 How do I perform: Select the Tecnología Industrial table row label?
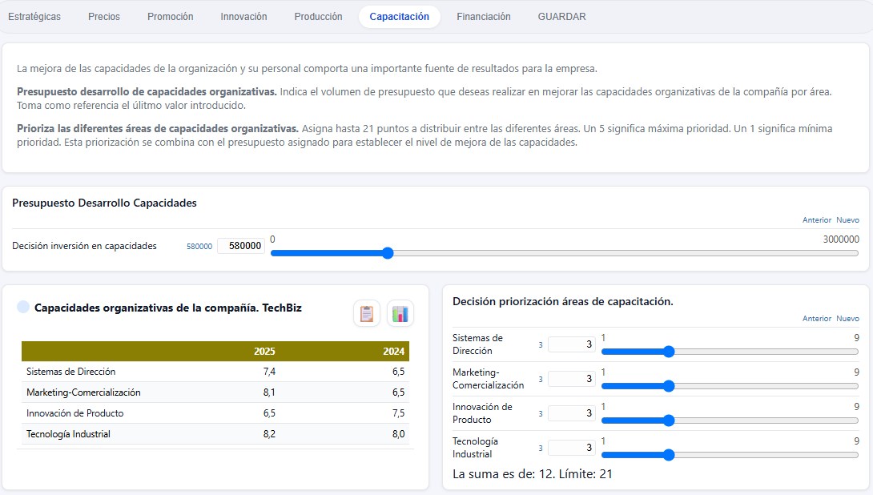[x=68, y=434]
